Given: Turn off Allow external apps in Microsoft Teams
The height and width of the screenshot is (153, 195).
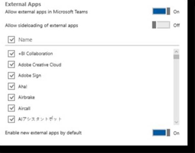Looking at the screenshot, I should point(161,12).
